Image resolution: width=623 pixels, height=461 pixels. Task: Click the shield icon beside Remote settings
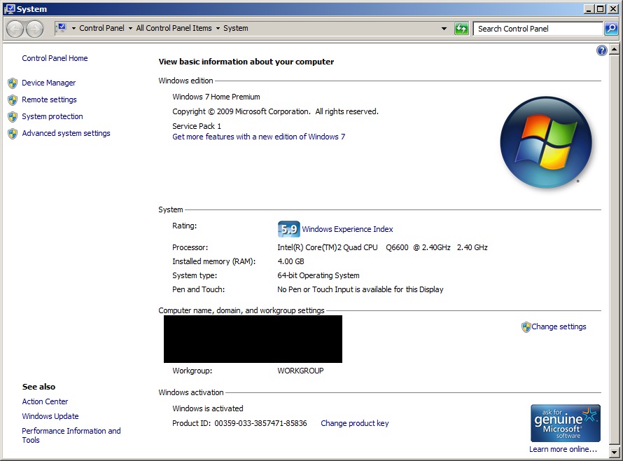click(13, 100)
